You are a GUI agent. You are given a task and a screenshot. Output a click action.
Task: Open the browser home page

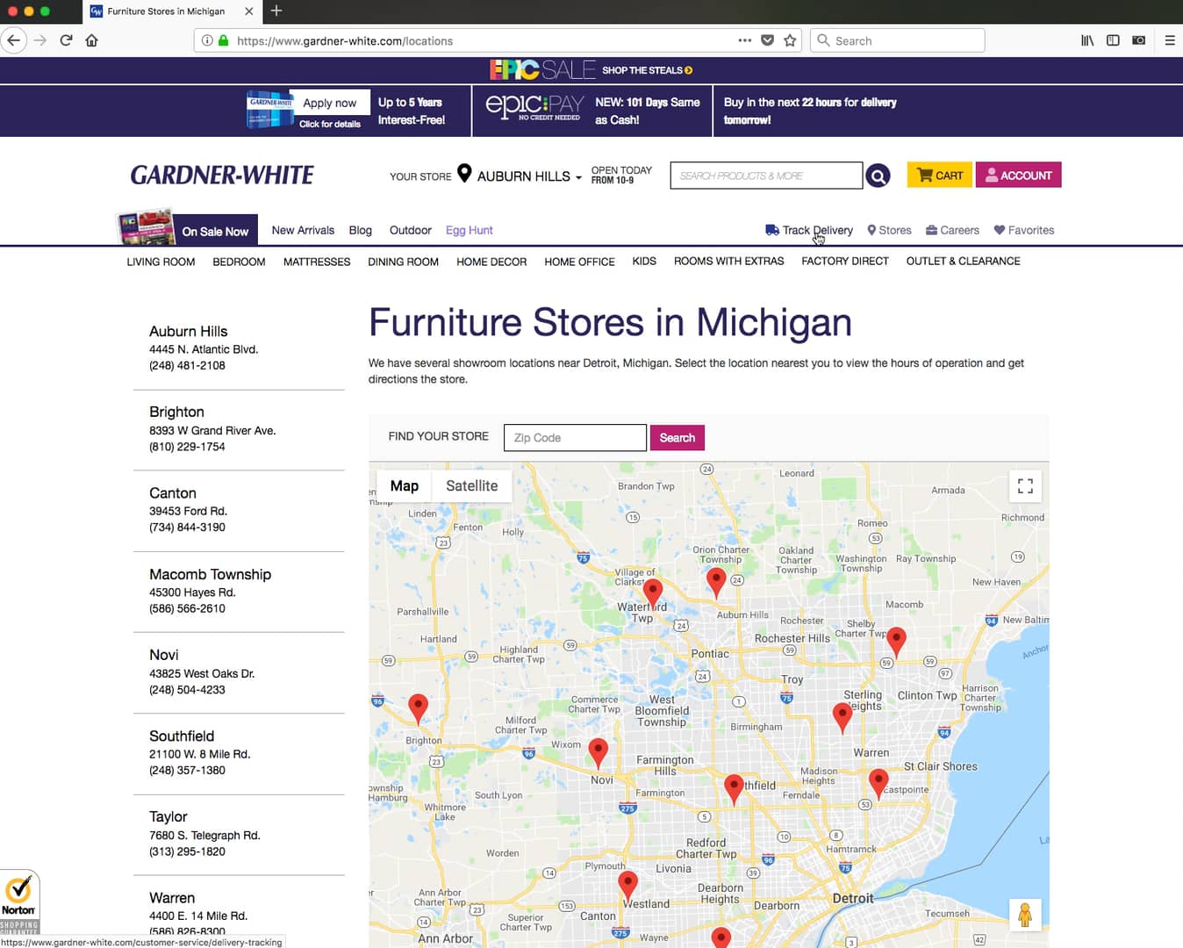(x=91, y=40)
